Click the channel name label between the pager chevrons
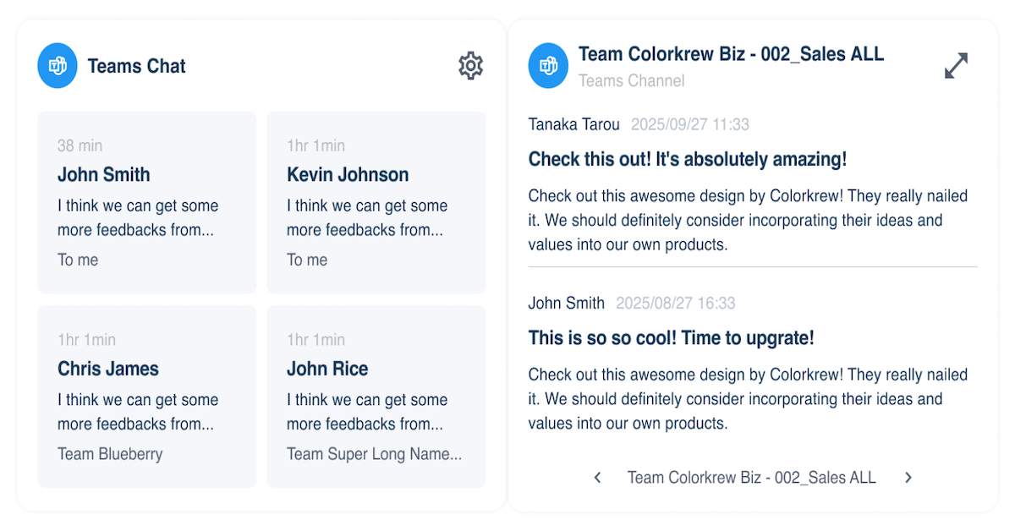This screenshot has height=531, width=1015. (751, 478)
